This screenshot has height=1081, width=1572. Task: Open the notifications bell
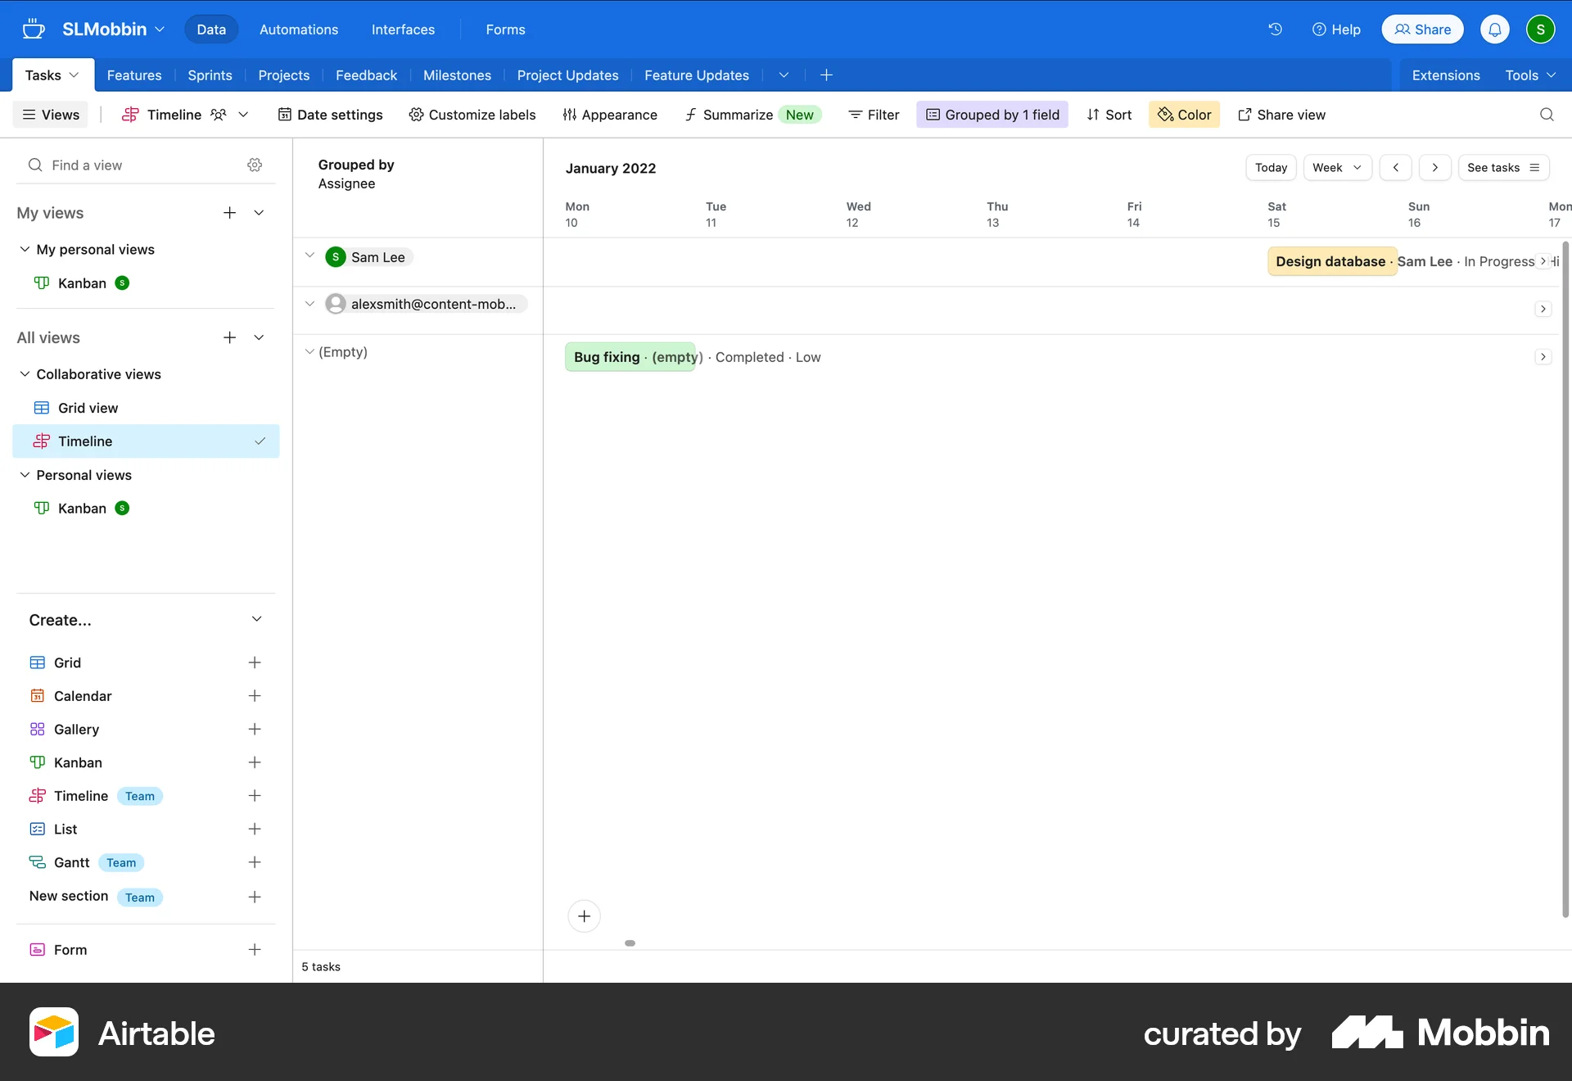(1494, 29)
